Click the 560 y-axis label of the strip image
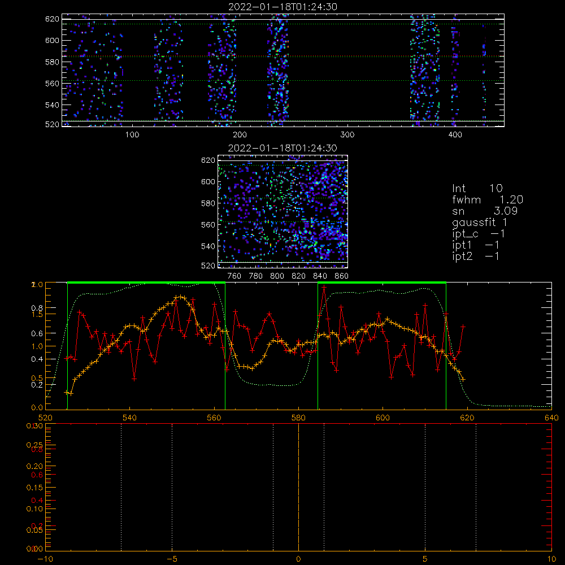Image resolution: width=565 pixels, height=565 pixels. pyautogui.click(x=52, y=83)
